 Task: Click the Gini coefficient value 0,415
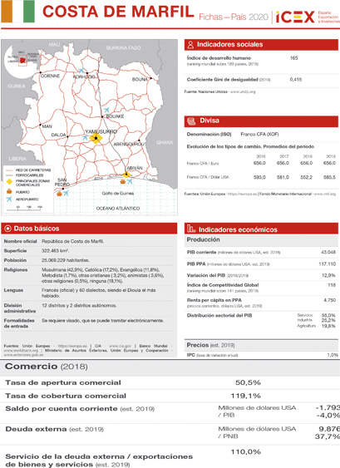[x=295, y=80]
